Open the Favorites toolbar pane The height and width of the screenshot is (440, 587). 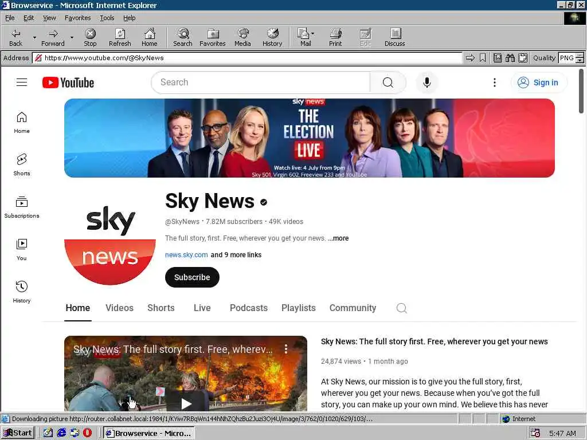[212, 37]
